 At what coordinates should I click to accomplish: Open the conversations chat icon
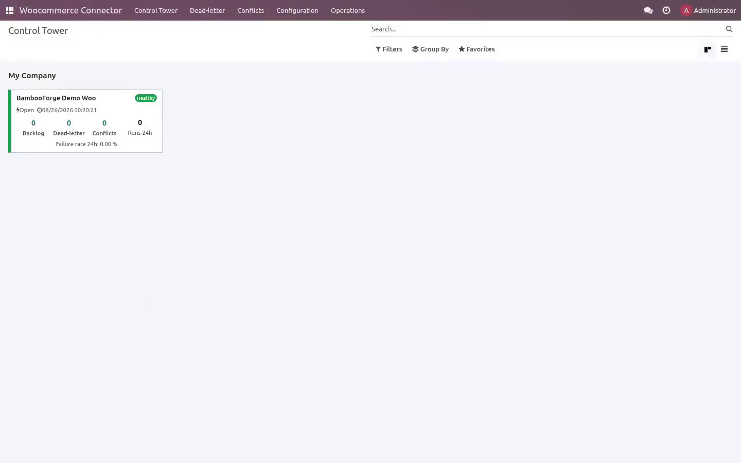tap(648, 10)
